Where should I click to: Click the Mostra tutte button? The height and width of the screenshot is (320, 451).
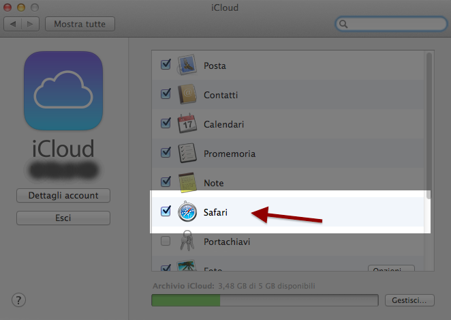pos(80,24)
